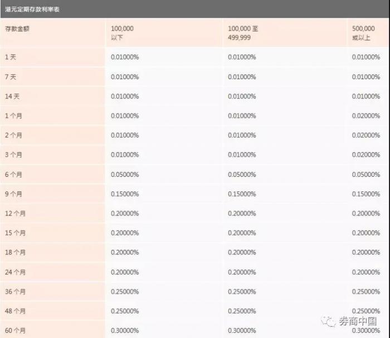Click 1 个月 rate in 500,000 或以上 column
The image size is (390, 338).
pyautogui.click(x=366, y=116)
